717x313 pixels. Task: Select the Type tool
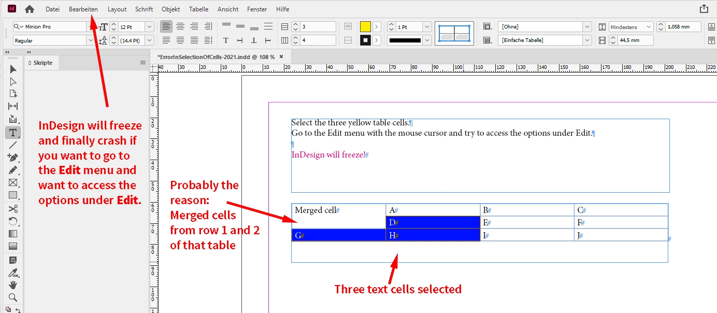click(x=13, y=133)
